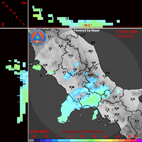Select the AV city label

(x=117, y=114)
